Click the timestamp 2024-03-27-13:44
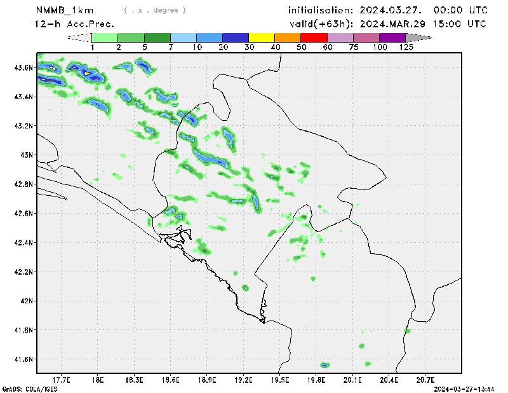Image resolution: width=508 pixels, height=393 pixels. [464, 389]
